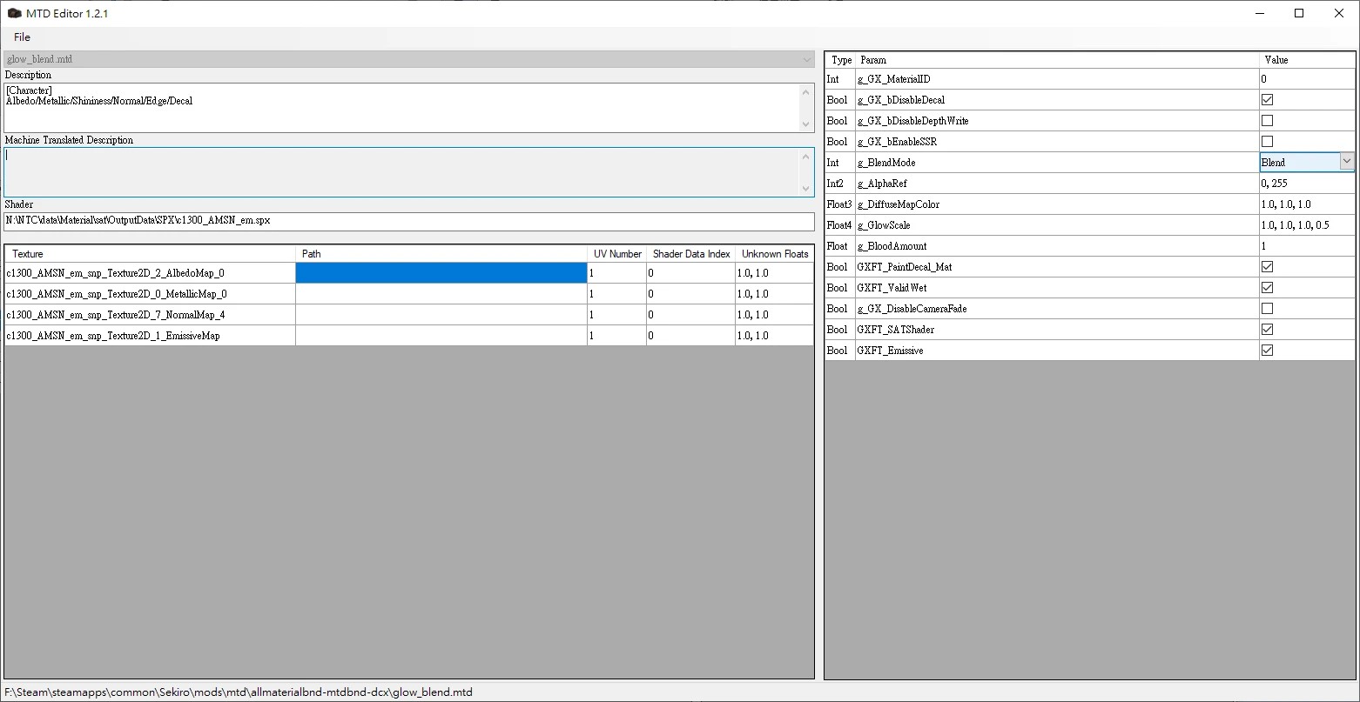This screenshot has height=702, width=1360.
Task: Click the Float4 type cell
Action: 840,225
